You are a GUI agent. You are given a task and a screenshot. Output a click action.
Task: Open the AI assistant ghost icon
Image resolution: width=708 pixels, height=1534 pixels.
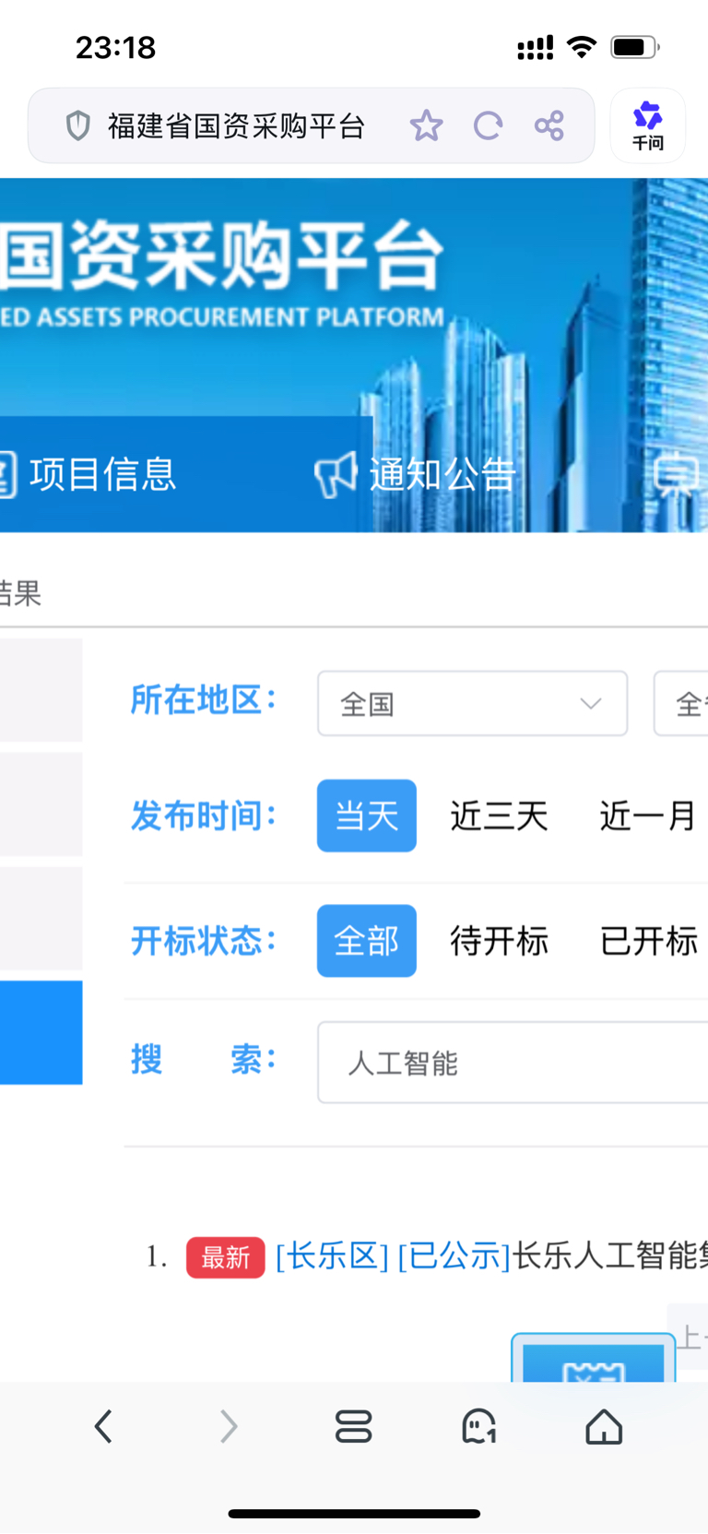479,1426
